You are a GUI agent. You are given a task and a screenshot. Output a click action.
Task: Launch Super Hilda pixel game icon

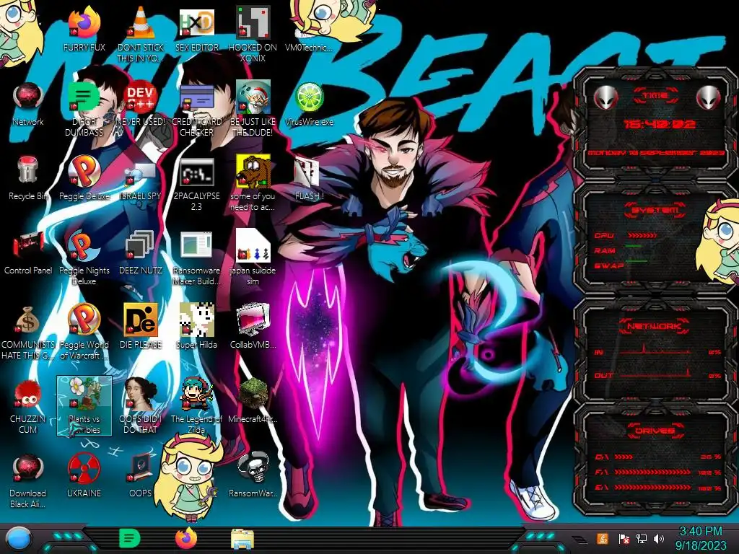pyautogui.click(x=196, y=320)
